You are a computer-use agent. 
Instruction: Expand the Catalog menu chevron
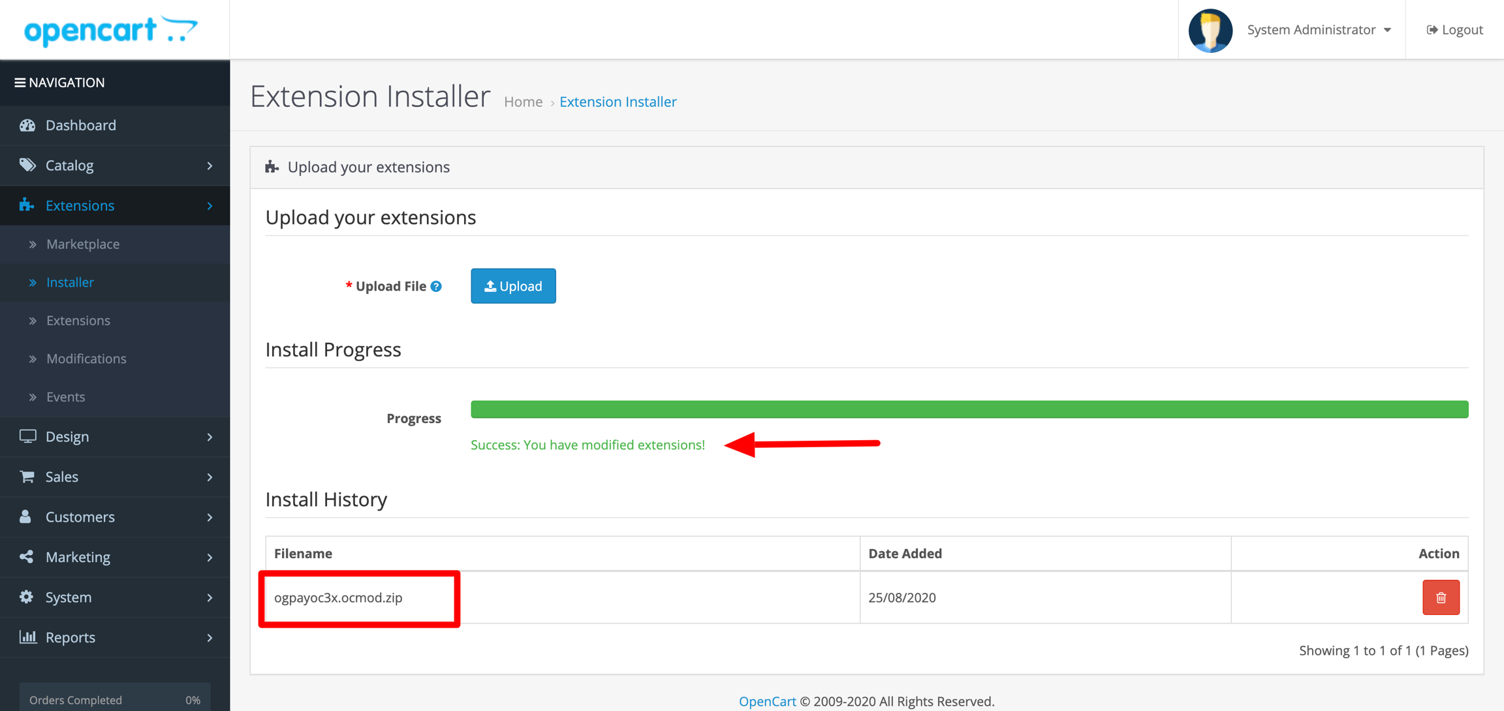(210, 166)
